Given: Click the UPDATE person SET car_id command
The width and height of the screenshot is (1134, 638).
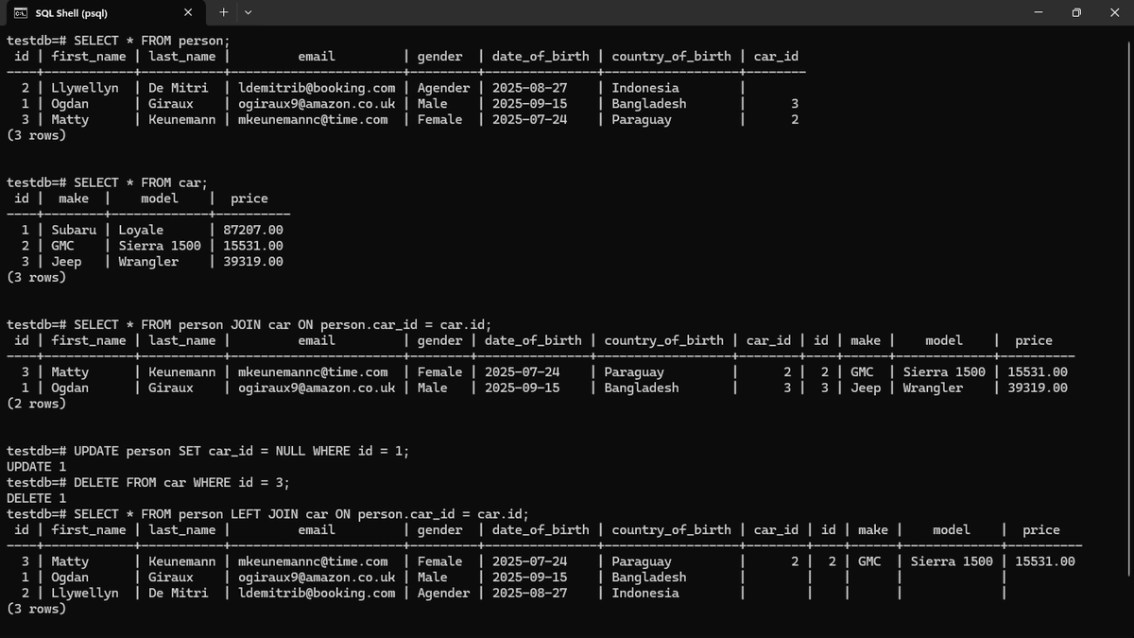Looking at the screenshot, I should [x=208, y=451].
